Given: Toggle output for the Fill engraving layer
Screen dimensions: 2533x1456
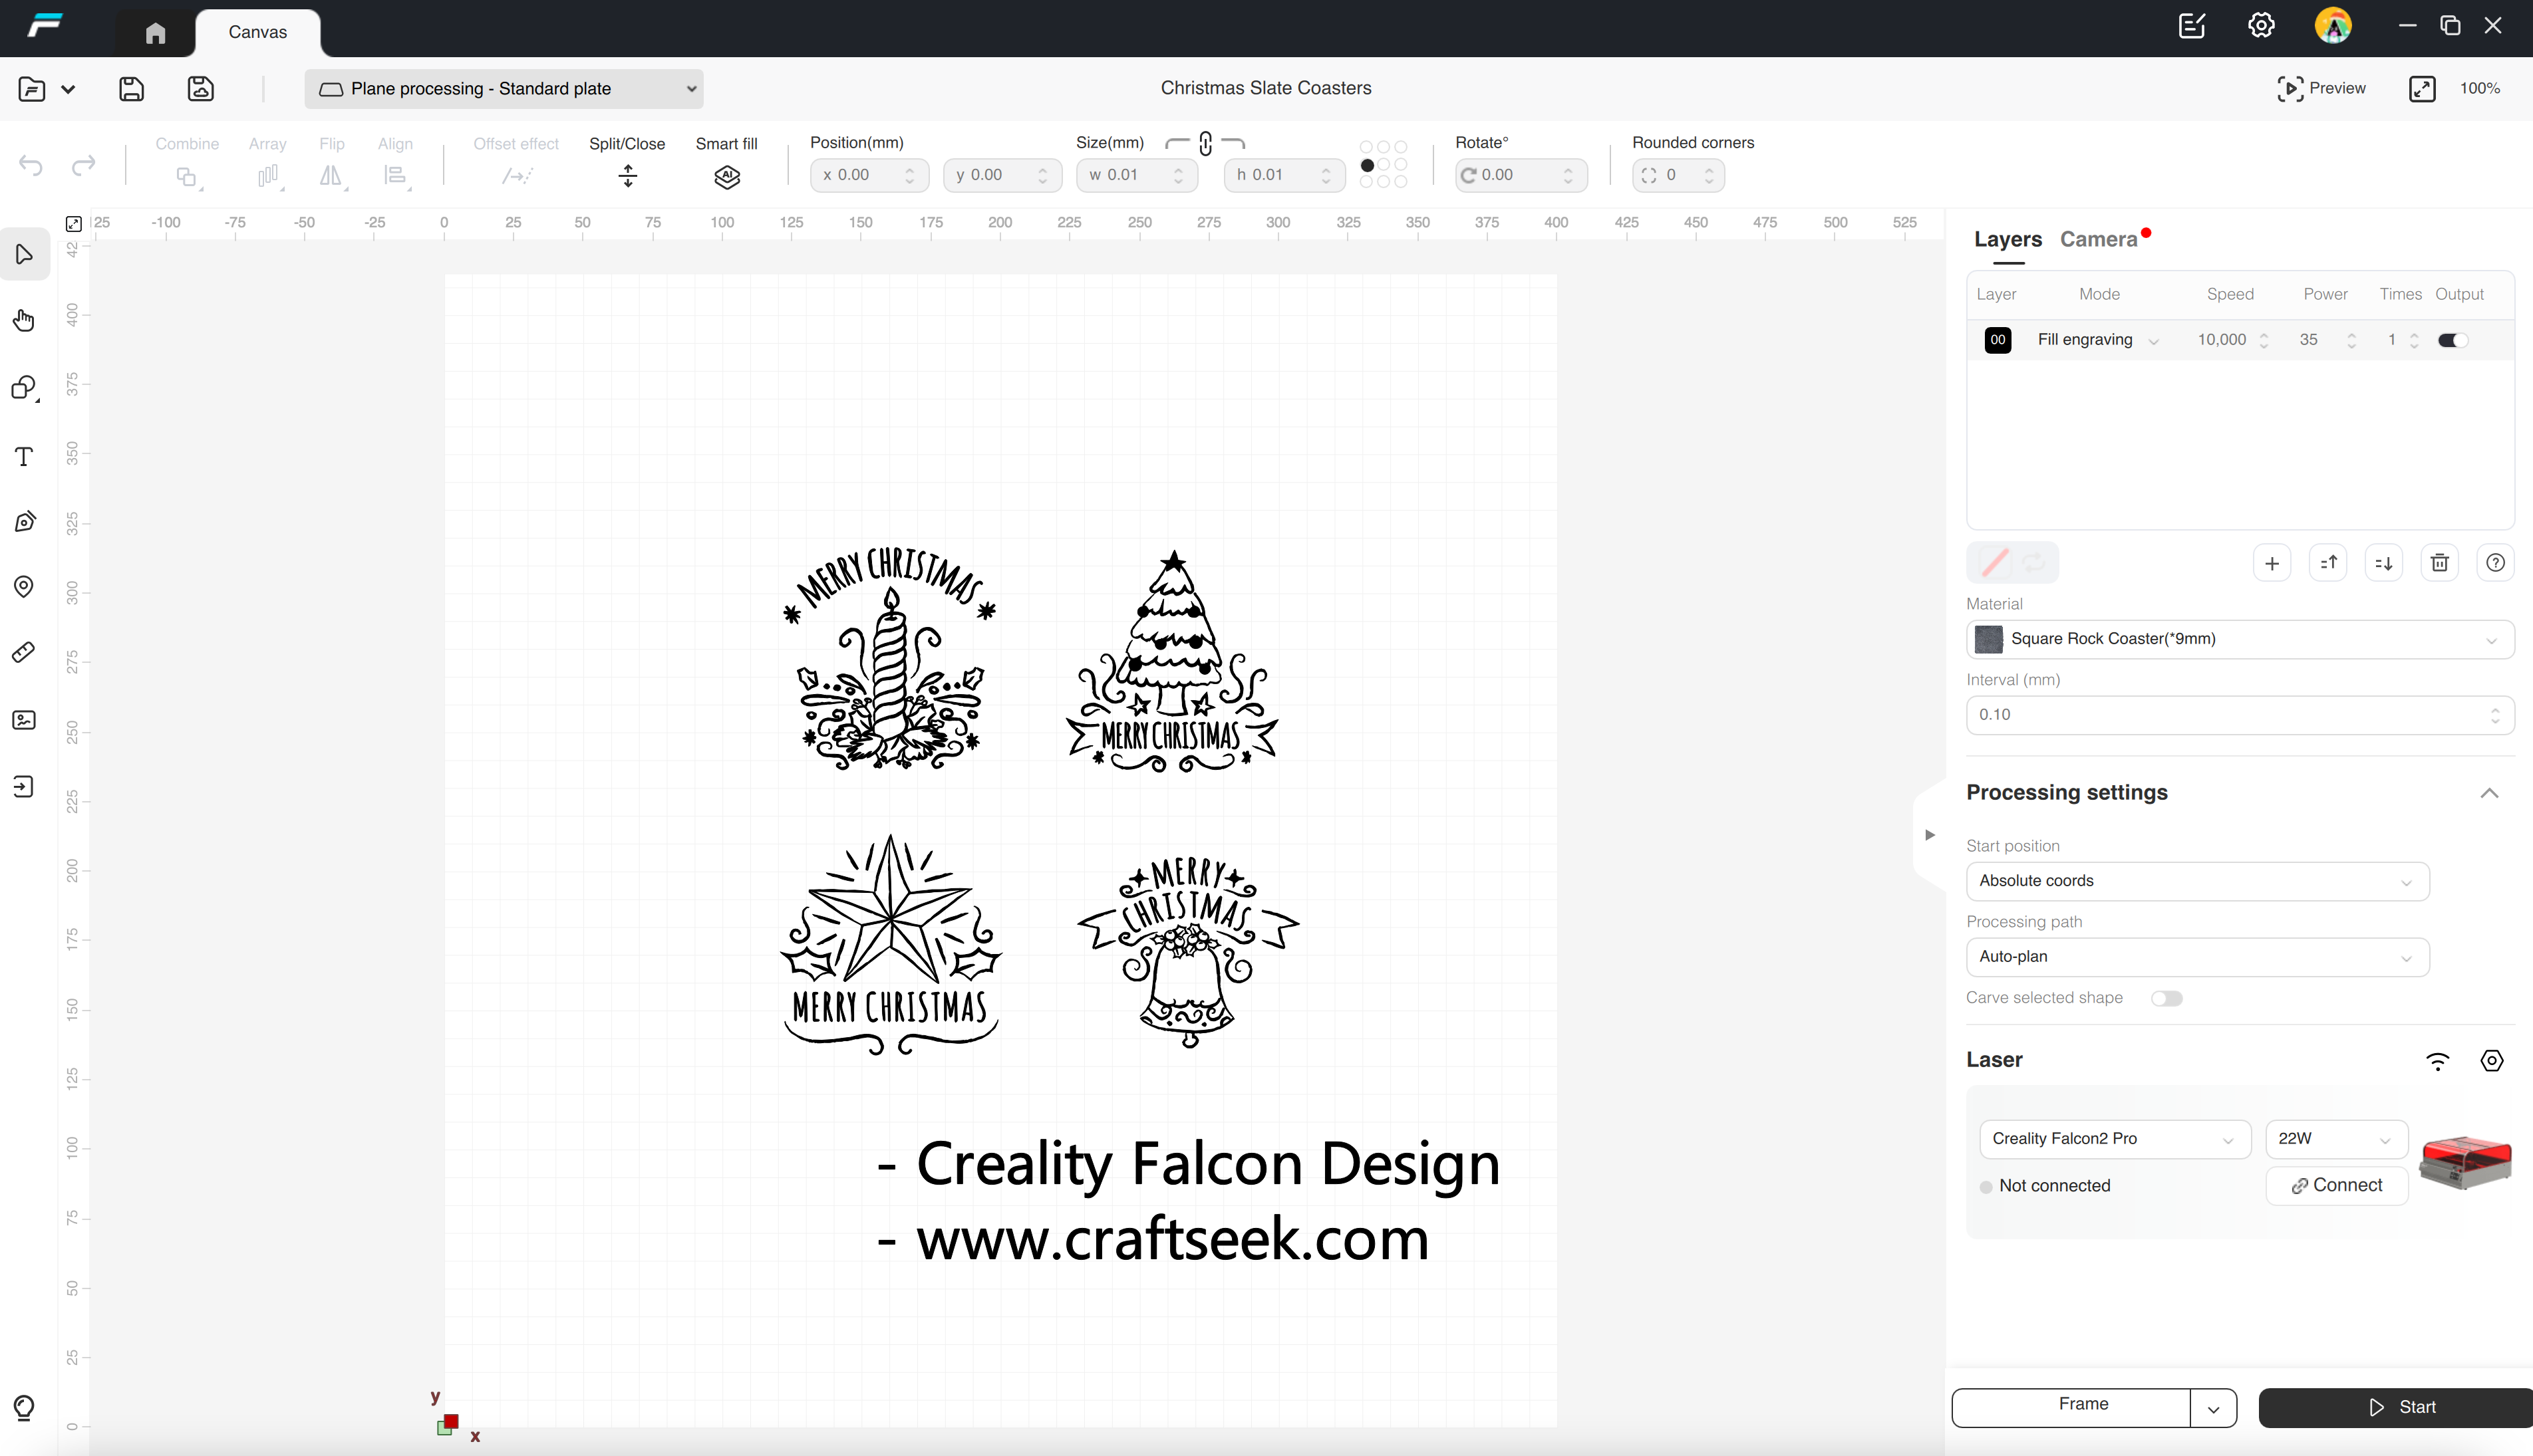Looking at the screenshot, I should (x=2452, y=340).
